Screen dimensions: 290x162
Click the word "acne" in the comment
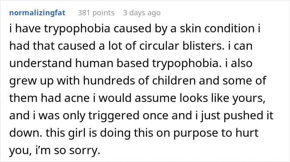(77, 98)
